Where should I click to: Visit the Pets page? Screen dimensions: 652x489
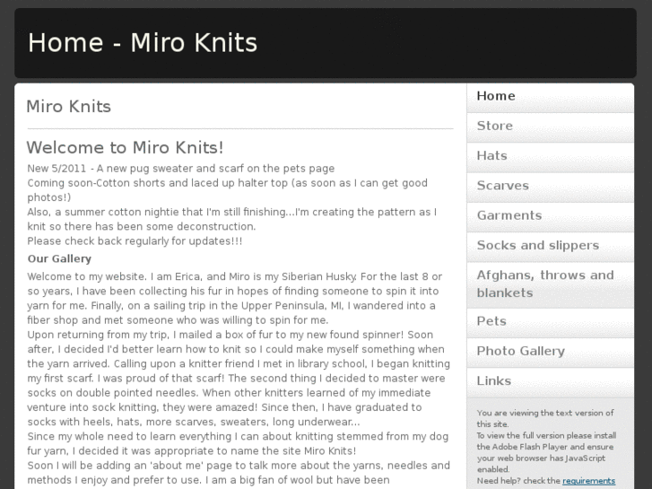click(491, 321)
